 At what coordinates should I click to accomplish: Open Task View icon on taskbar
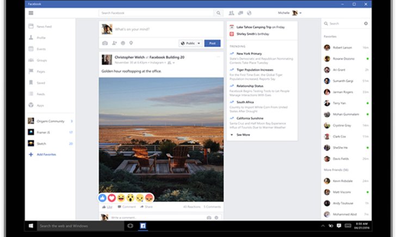[131, 226]
